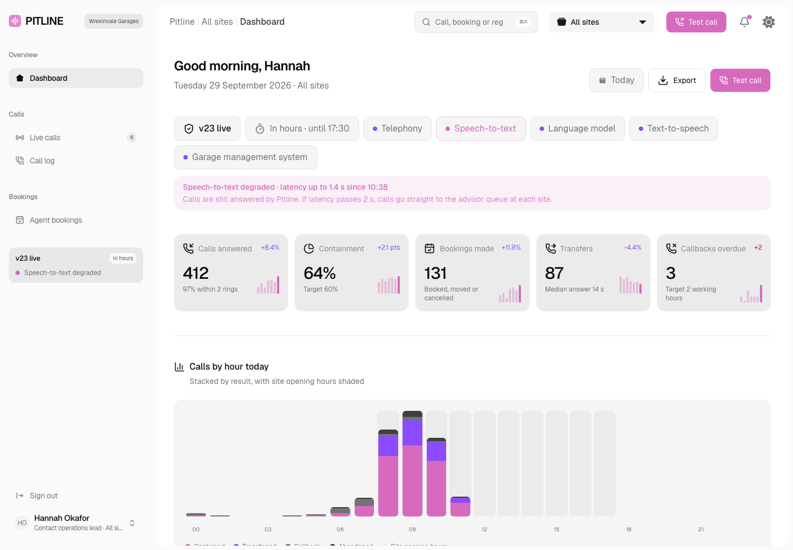Click the timer icon on In hours chip
This screenshot has height=550, width=793.
(x=260, y=129)
